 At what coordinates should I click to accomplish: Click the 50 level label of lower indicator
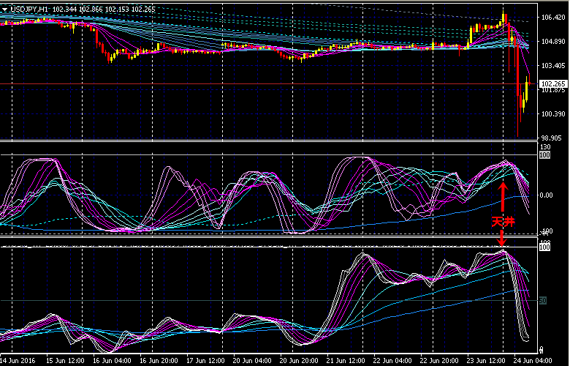[543, 301]
